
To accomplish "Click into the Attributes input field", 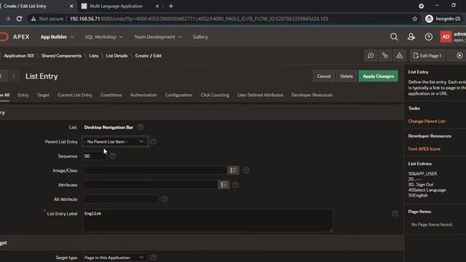I will click(x=151, y=185).
